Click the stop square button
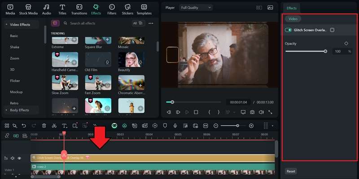 196,112
